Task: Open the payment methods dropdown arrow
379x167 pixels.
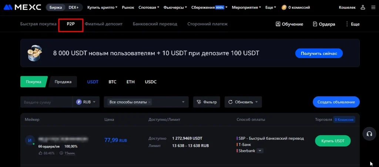Action: (x=183, y=102)
